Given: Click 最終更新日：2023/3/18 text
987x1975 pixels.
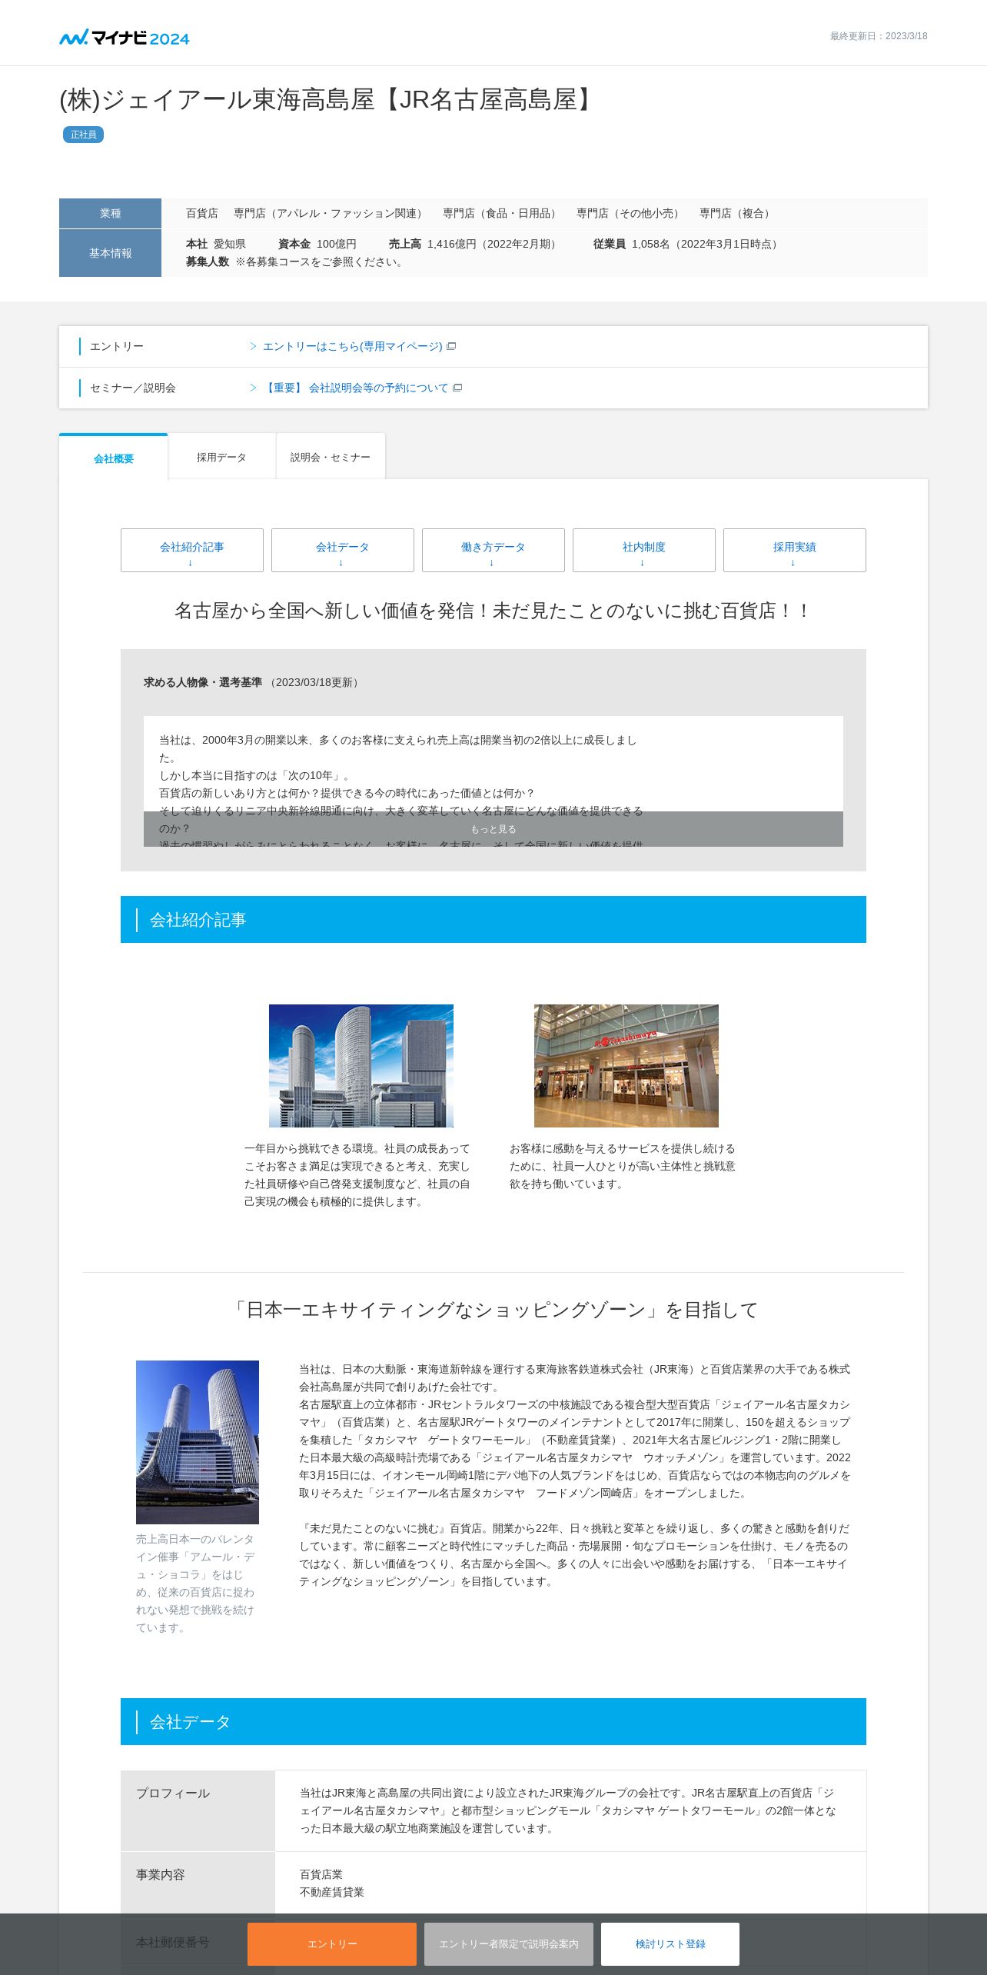Looking at the screenshot, I should (x=879, y=36).
